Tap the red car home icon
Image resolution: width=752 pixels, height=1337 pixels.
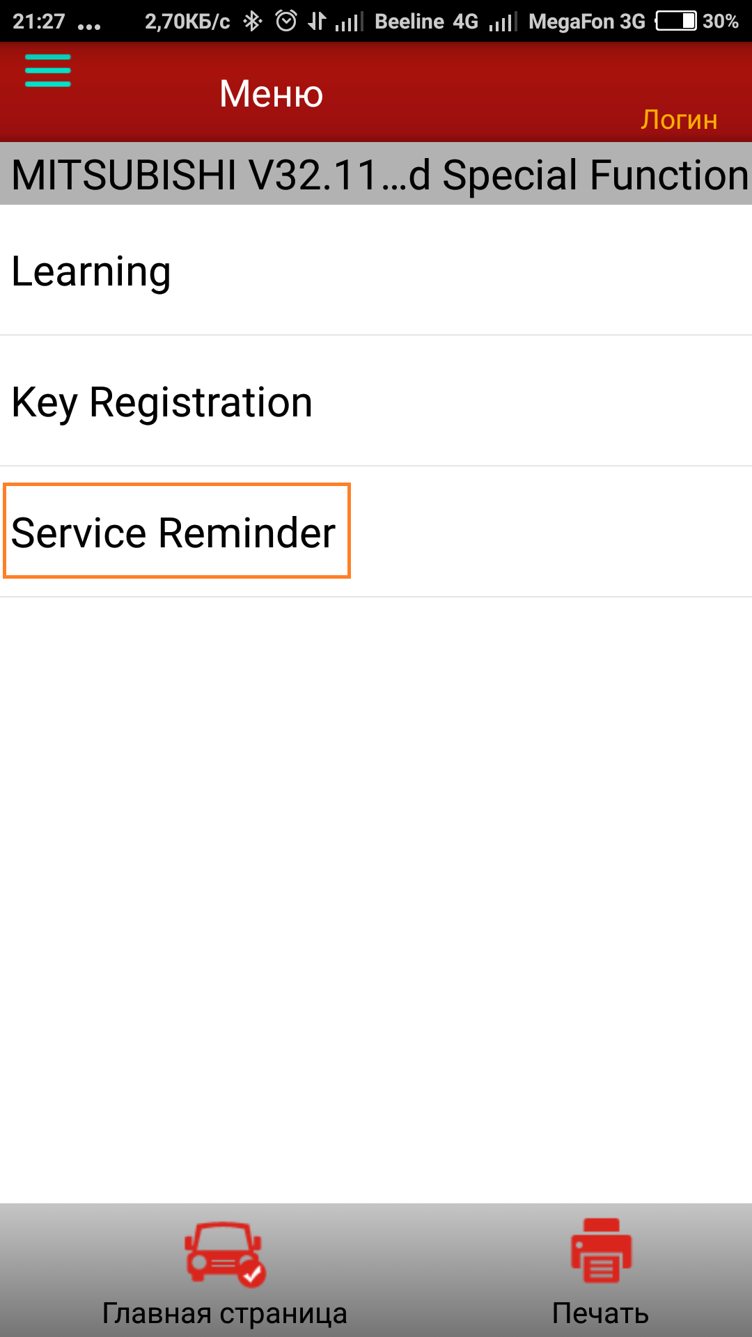224,1253
